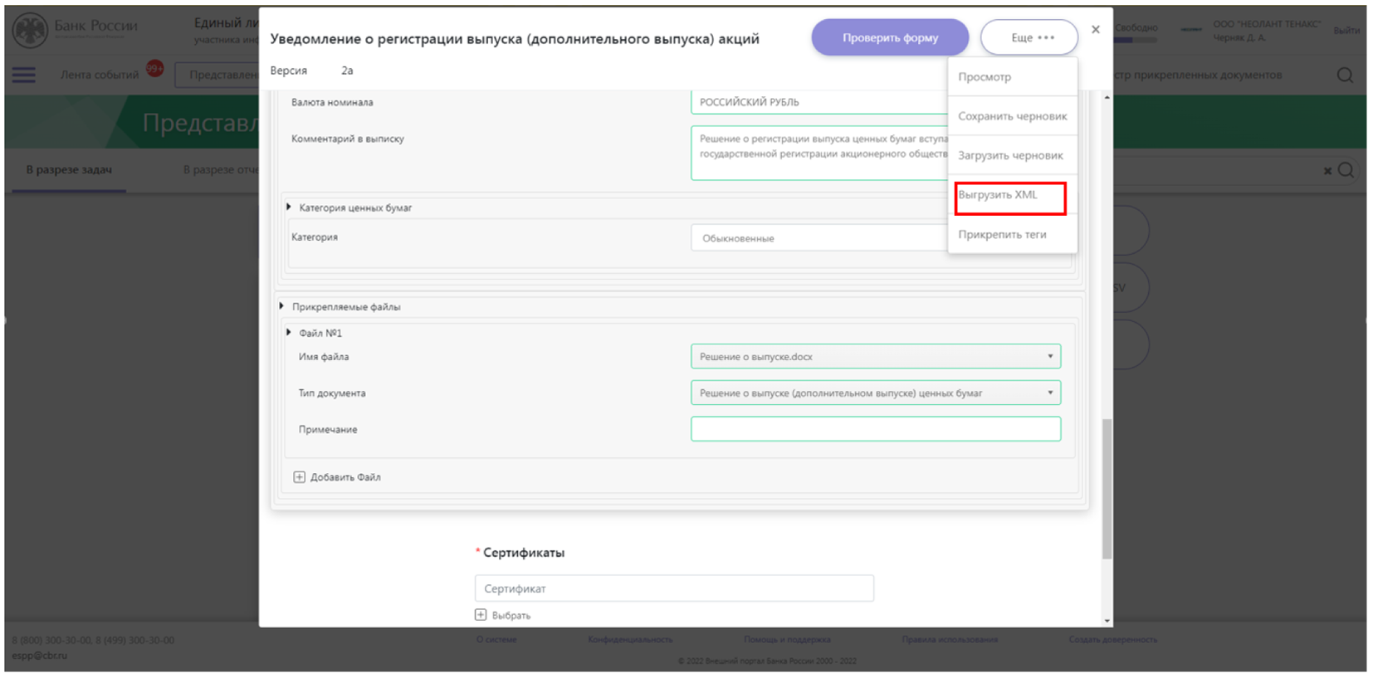Open the Тип документа dropdown
1373x678 pixels.
pyautogui.click(x=1049, y=393)
